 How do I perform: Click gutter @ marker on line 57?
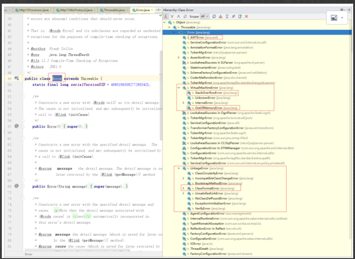coord(17,126)
